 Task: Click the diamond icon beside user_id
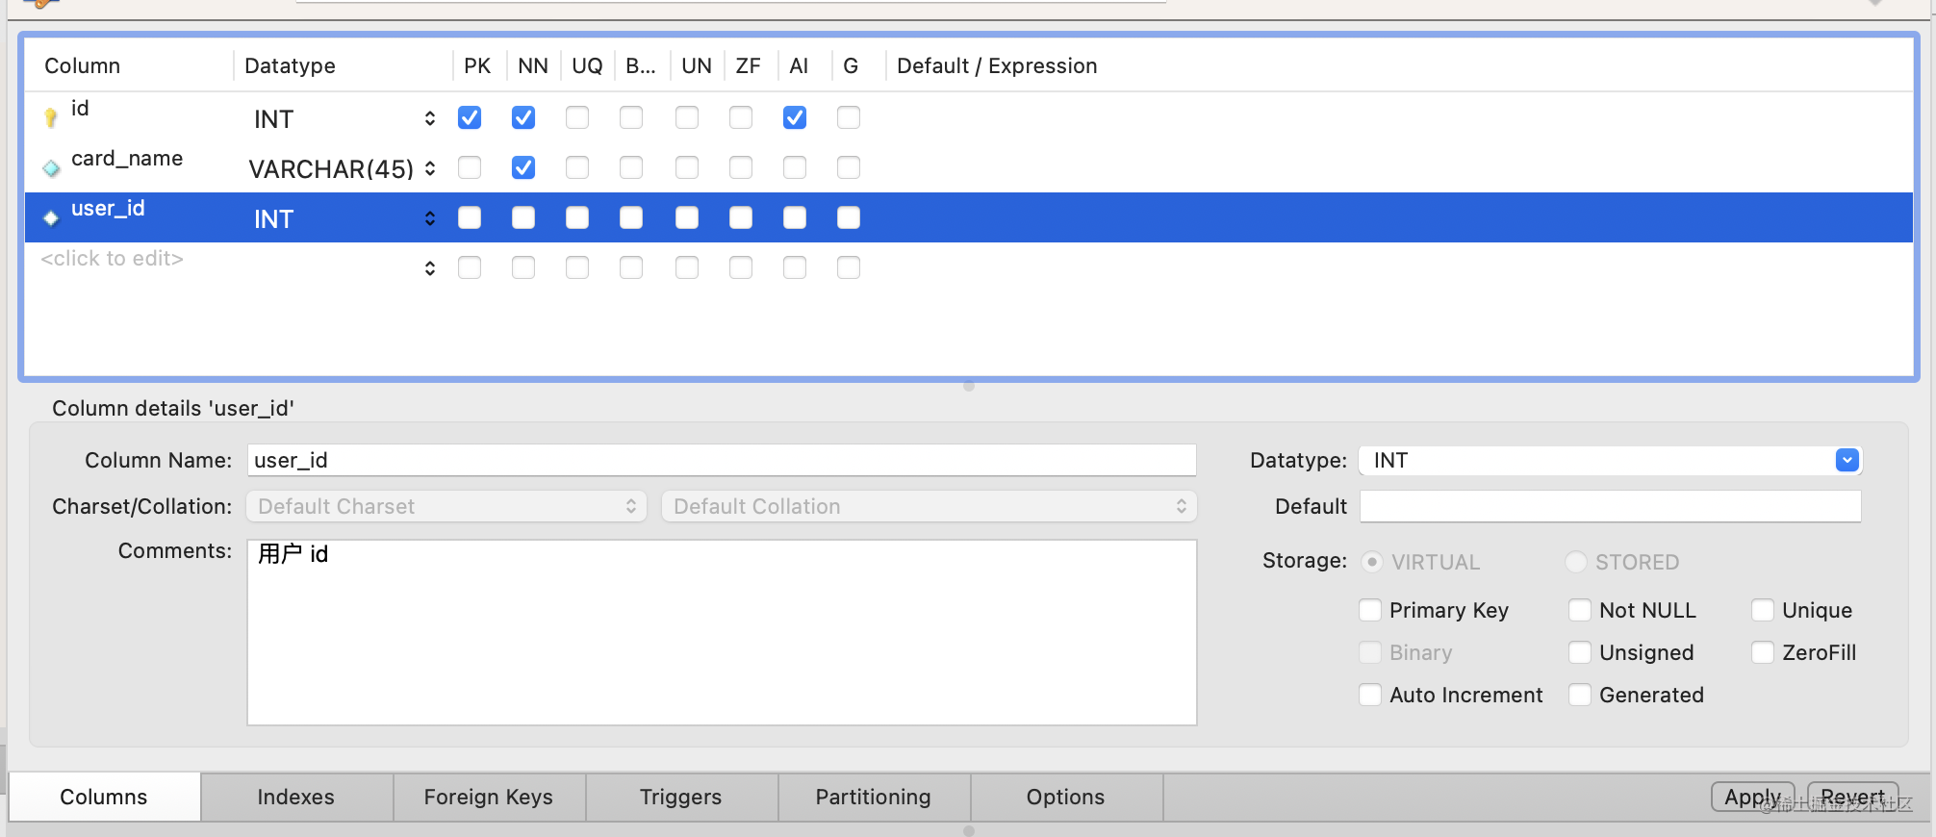click(x=51, y=218)
